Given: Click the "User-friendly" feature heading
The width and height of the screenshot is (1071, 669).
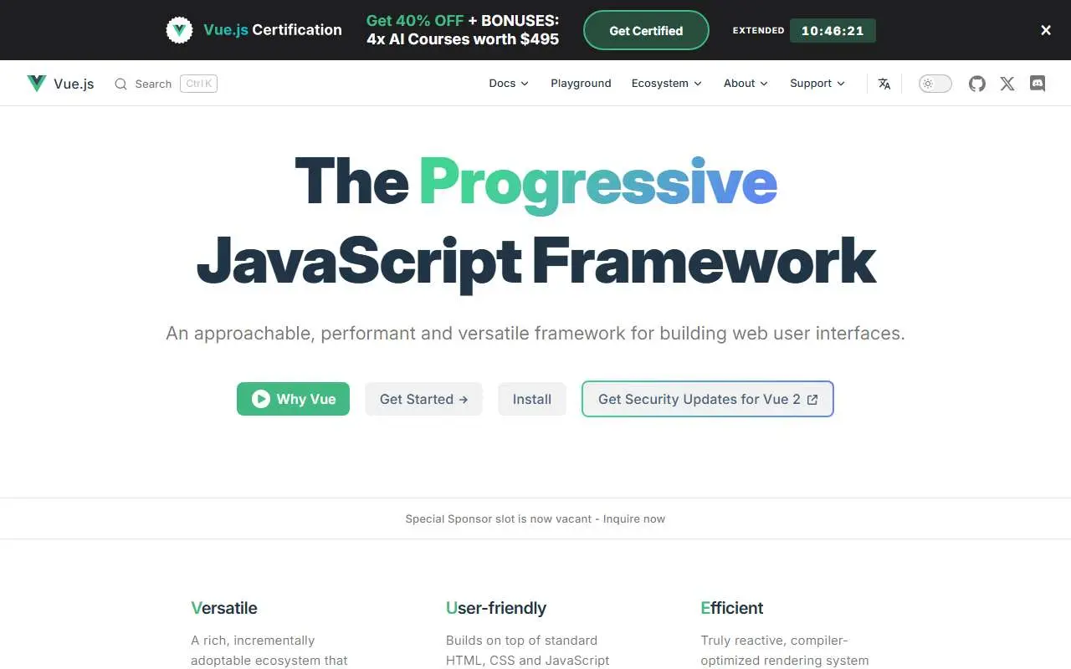Looking at the screenshot, I should point(496,608).
